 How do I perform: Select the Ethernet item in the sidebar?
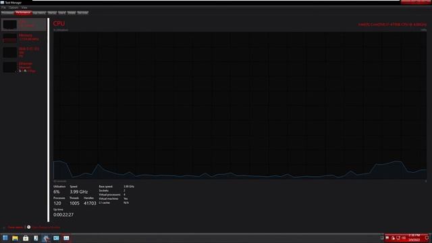[x=24, y=67]
